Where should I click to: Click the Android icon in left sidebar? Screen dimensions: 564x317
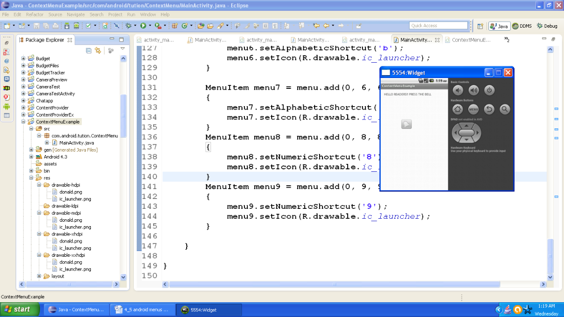(6, 107)
